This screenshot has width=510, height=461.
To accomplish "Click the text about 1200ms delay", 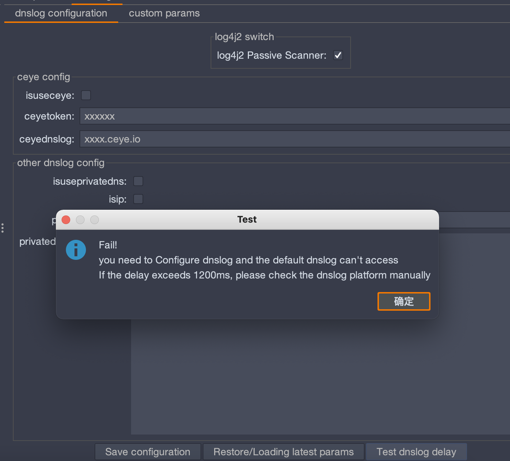I will [265, 275].
